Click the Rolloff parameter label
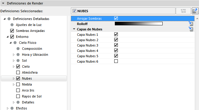199x110 pixels. point(82,24)
